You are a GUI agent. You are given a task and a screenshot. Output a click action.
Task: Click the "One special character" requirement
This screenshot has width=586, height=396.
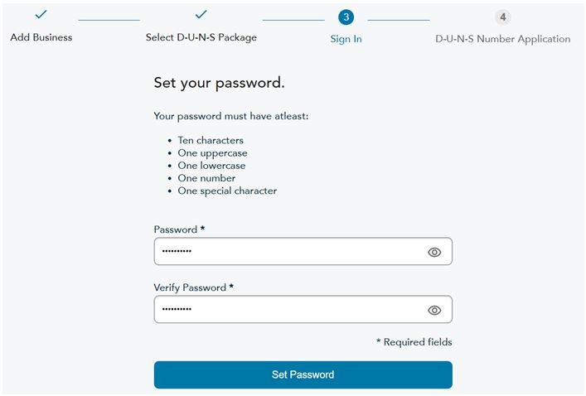227,191
